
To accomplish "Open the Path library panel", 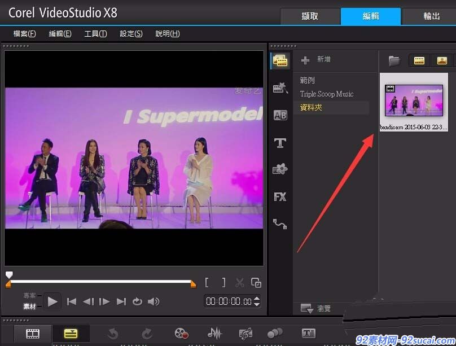I will (280, 224).
